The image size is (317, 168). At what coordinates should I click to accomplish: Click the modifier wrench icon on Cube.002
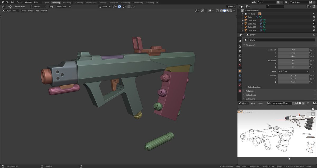click(x=261, y=24)
